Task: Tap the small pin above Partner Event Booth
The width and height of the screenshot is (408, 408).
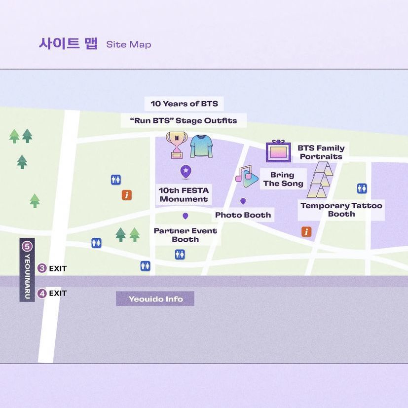Action: coord(185,216)
